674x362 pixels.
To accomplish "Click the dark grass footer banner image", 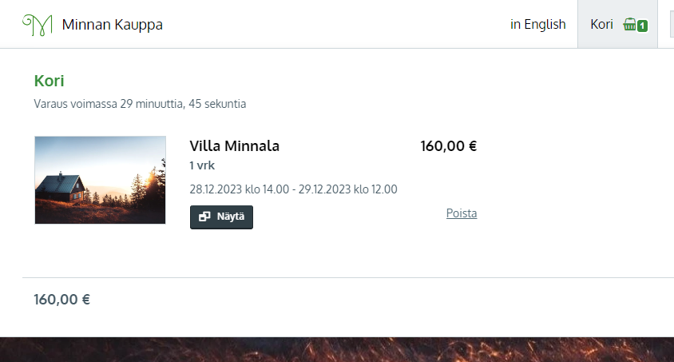I will click(337, 349).
